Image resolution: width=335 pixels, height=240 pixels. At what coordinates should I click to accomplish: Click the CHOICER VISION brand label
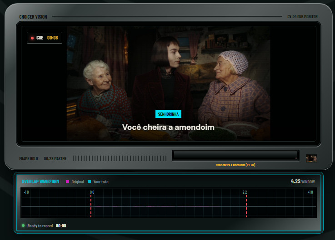[x=33, y=17]
